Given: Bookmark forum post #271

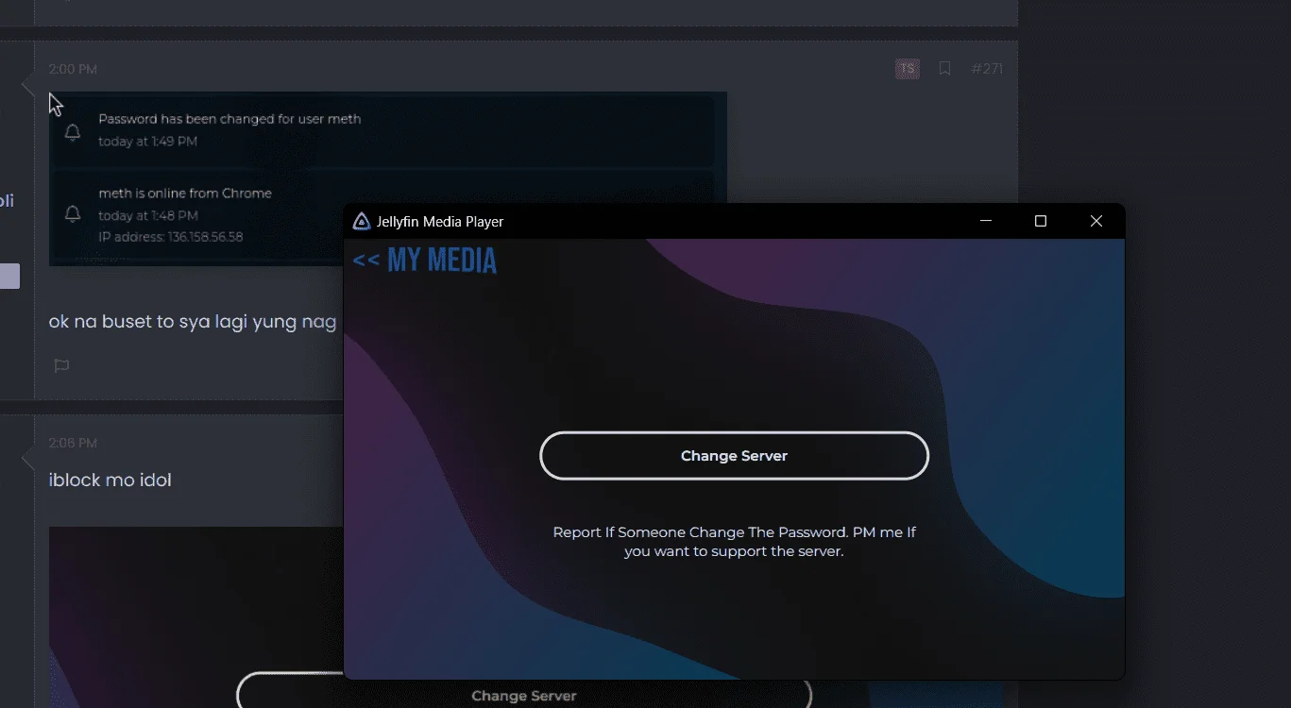Looking at the screenshot, I should [944, 69].
